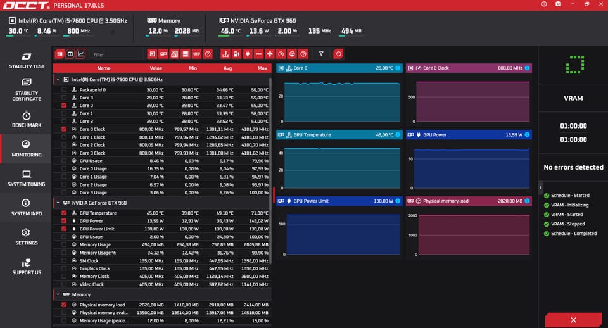Toggle memory device filter icon
This screenshot has height=328, width=608.
[196, 54]
